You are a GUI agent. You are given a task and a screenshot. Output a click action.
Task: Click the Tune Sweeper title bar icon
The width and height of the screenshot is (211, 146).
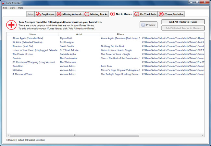point(3,3)
